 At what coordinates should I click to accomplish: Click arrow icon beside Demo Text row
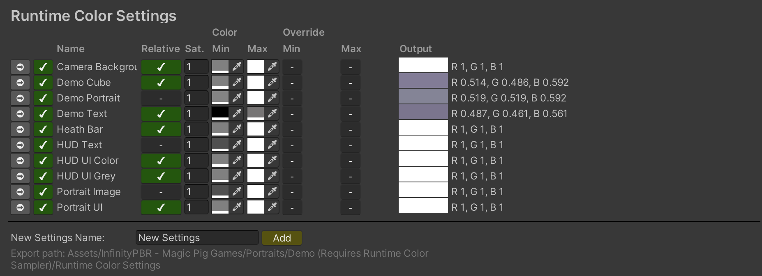20,114
